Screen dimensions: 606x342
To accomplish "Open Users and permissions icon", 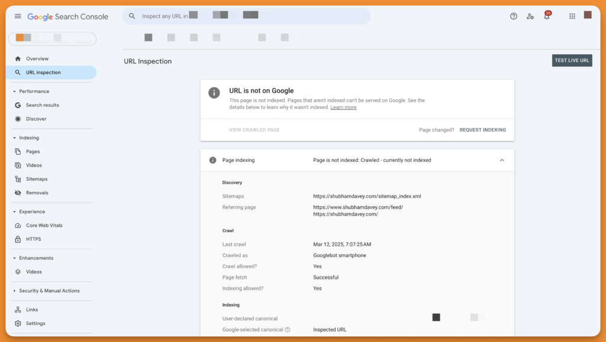I will [530, 16].
